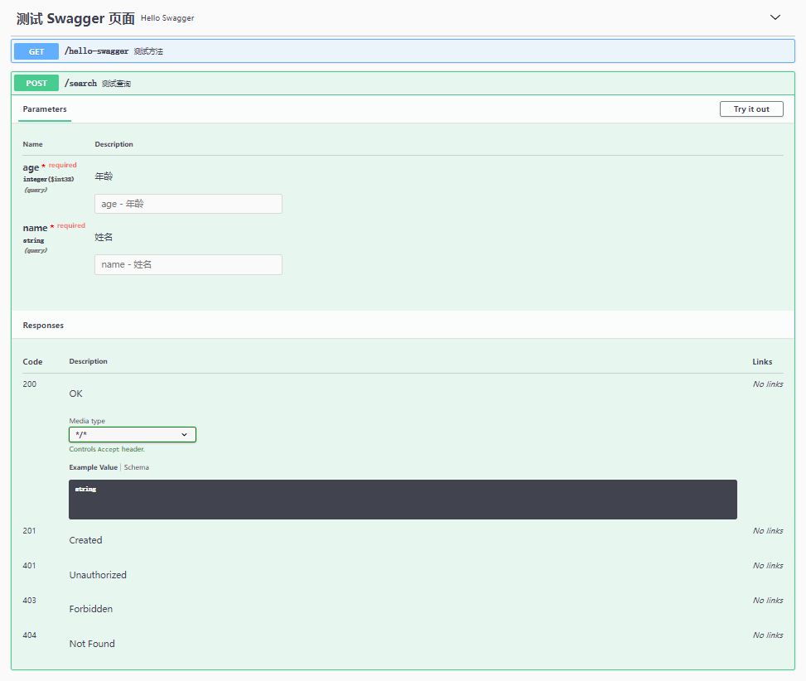Click the 测试查询 summary text

pos(116,84)
